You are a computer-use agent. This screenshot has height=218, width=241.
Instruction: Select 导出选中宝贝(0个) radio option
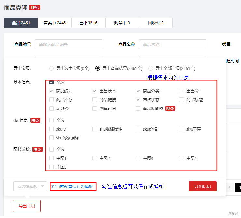click(51, 68)
